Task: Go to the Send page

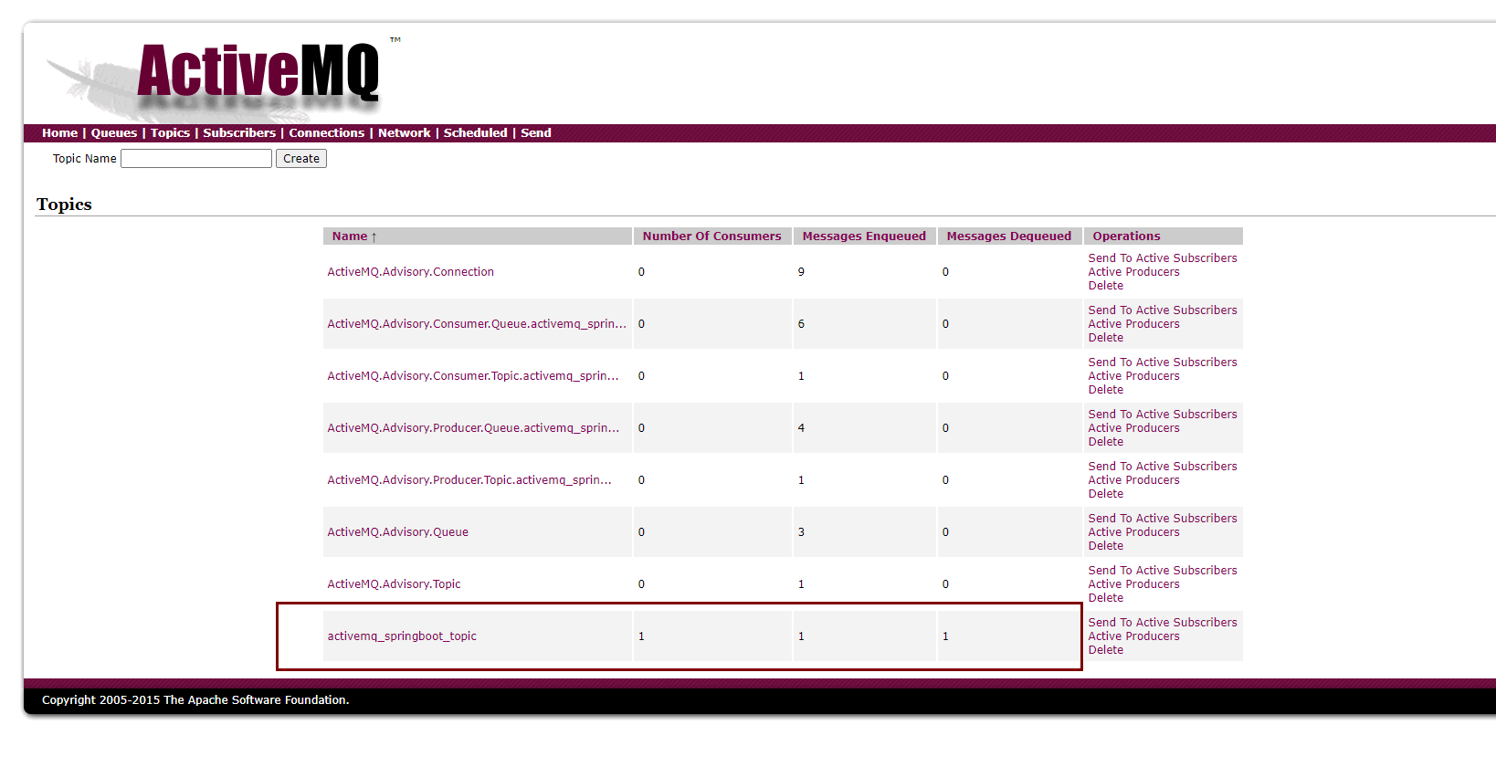Action: (536, 133)
